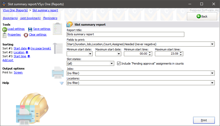Open the Bookmarks link
Image resolution: width=220 pixels, height=126 pixels.
pos(10,18)
